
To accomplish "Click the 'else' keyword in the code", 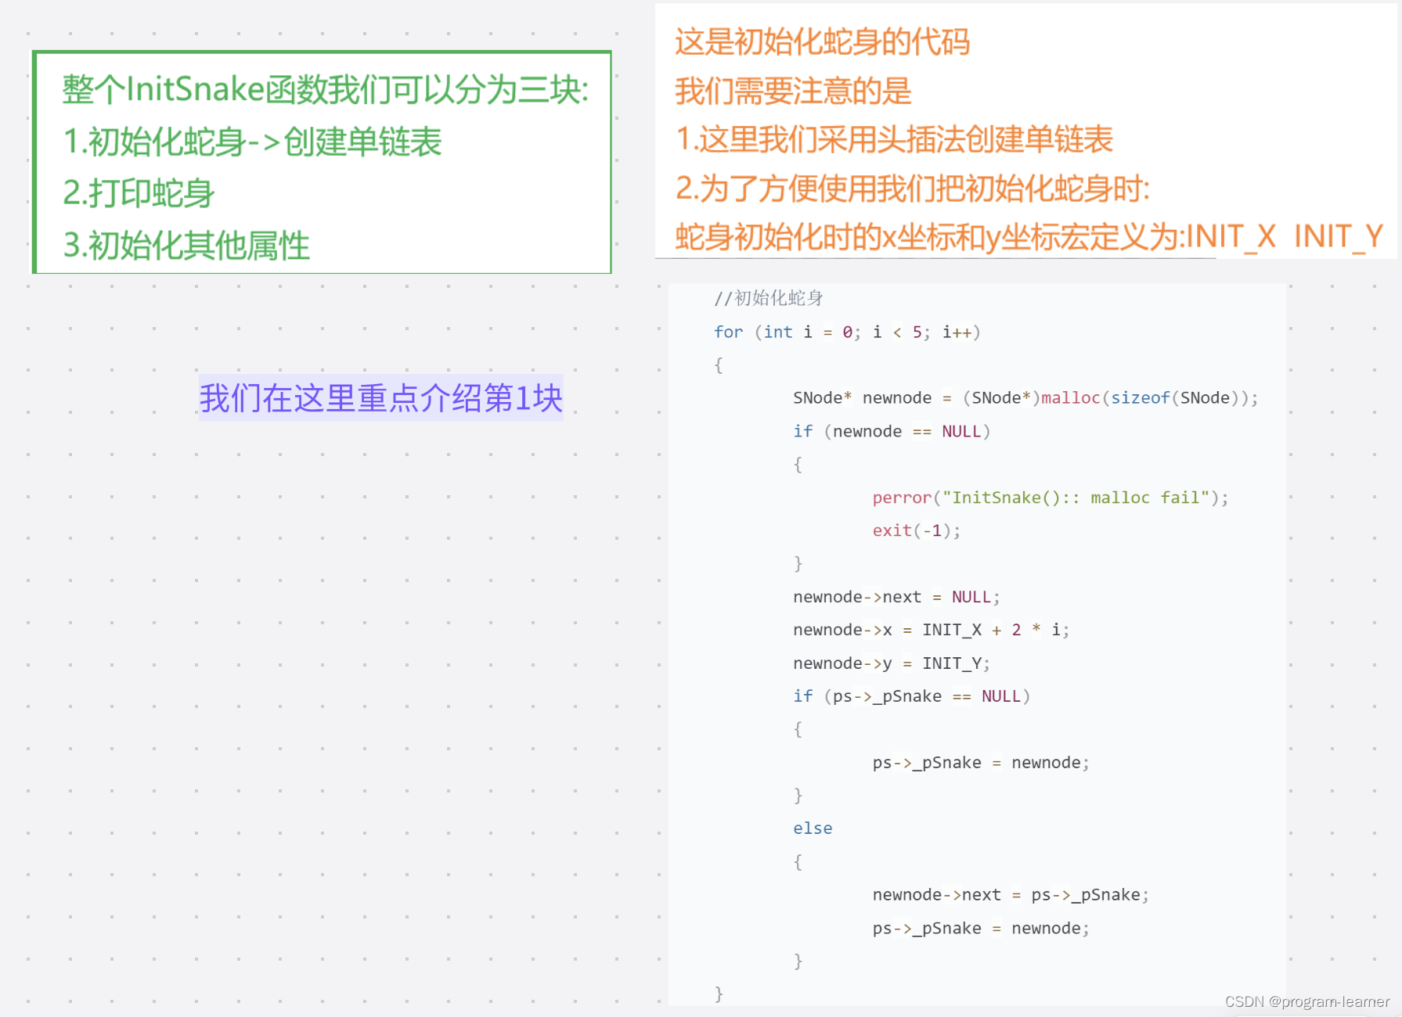I will (x=813, y=828).
